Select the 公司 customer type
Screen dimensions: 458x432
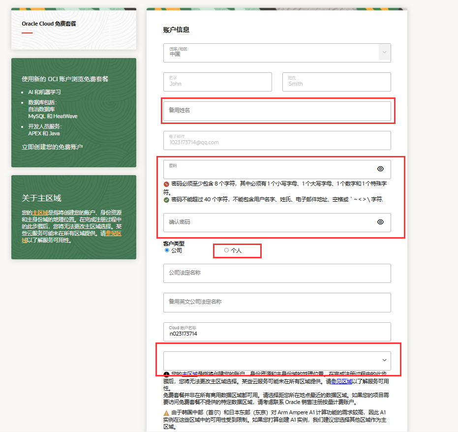pyautogui.click(x=167, y=249)
